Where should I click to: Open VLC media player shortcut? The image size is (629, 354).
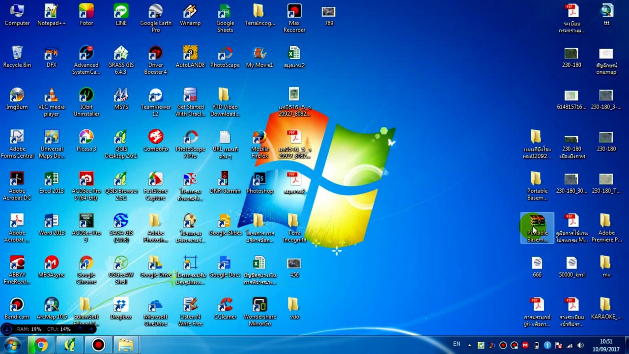pos(52,102)
